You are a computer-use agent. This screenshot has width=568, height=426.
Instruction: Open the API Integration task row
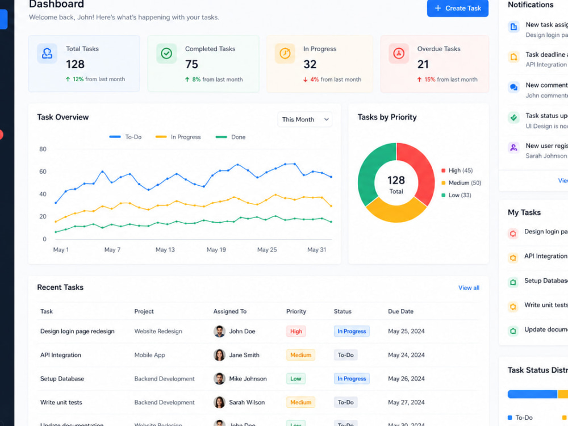(258, 355)
